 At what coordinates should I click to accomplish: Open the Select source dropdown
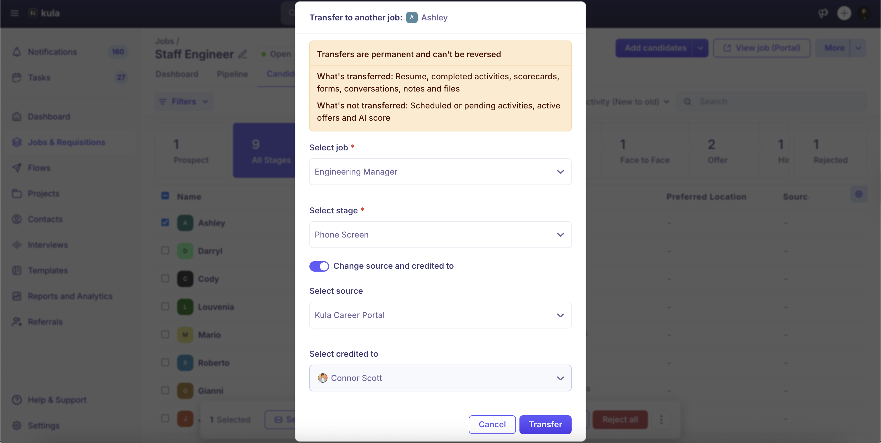440,315
